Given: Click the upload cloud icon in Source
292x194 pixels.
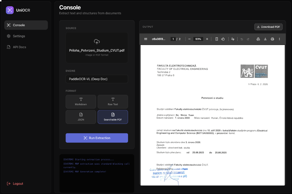Looking at the screenshot, I should (x=97, y=42).
